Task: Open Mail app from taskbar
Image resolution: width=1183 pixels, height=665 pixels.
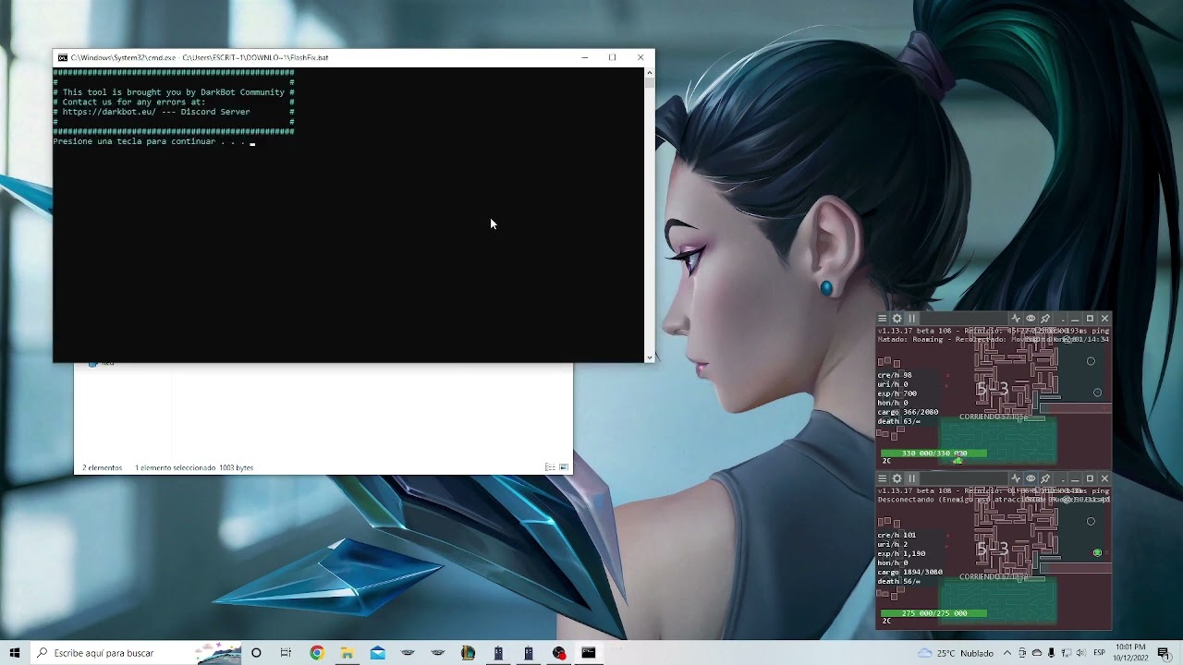Action: click(378, 653)
